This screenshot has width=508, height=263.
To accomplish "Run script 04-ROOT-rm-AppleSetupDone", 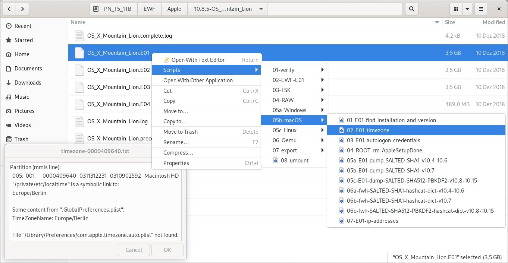I will point(416,150).
